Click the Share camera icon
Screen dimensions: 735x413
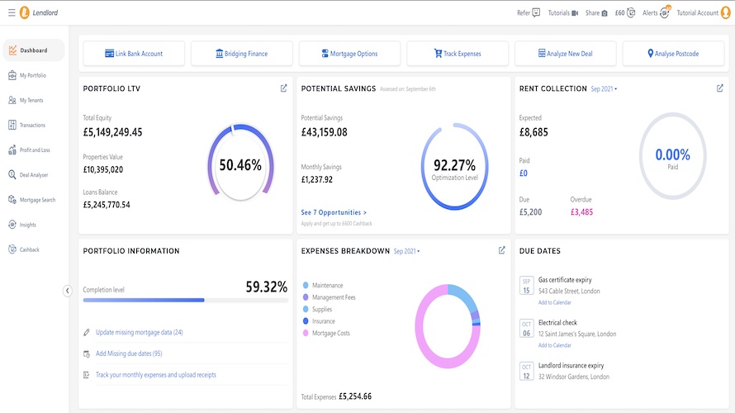coord(605,12)
